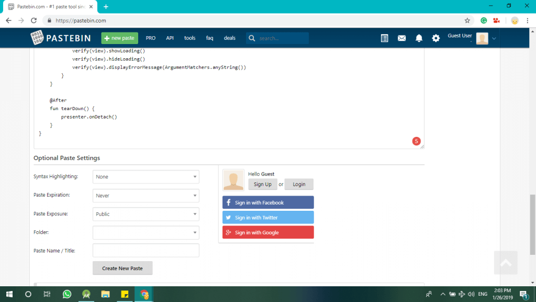Click the Guest User avatar picture

483,38
